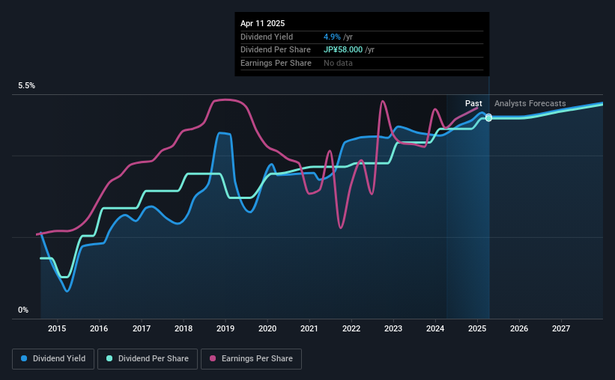This screenshot has width=615, height=380.
Task: Click the data point marker at Apr 2025
Action: click(x=488, y=117)
